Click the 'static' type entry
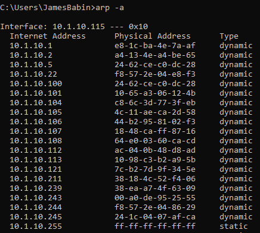The height and width of the screenshot is (233, 260). pyautogui.click(x=234, y=226)
